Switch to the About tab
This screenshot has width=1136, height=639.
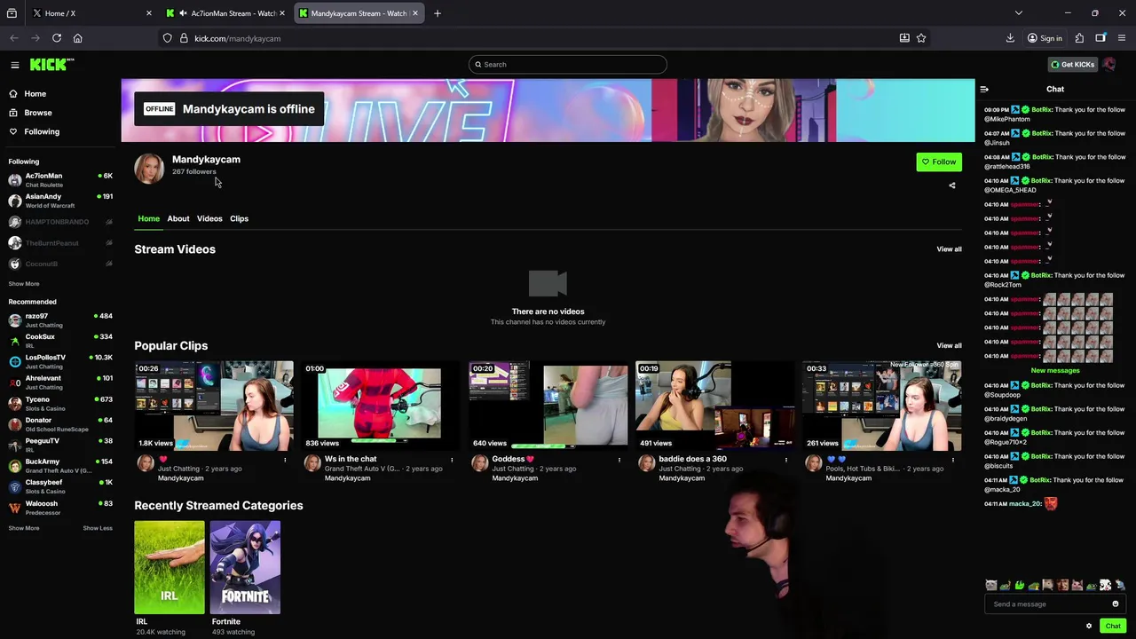(178, 218)
